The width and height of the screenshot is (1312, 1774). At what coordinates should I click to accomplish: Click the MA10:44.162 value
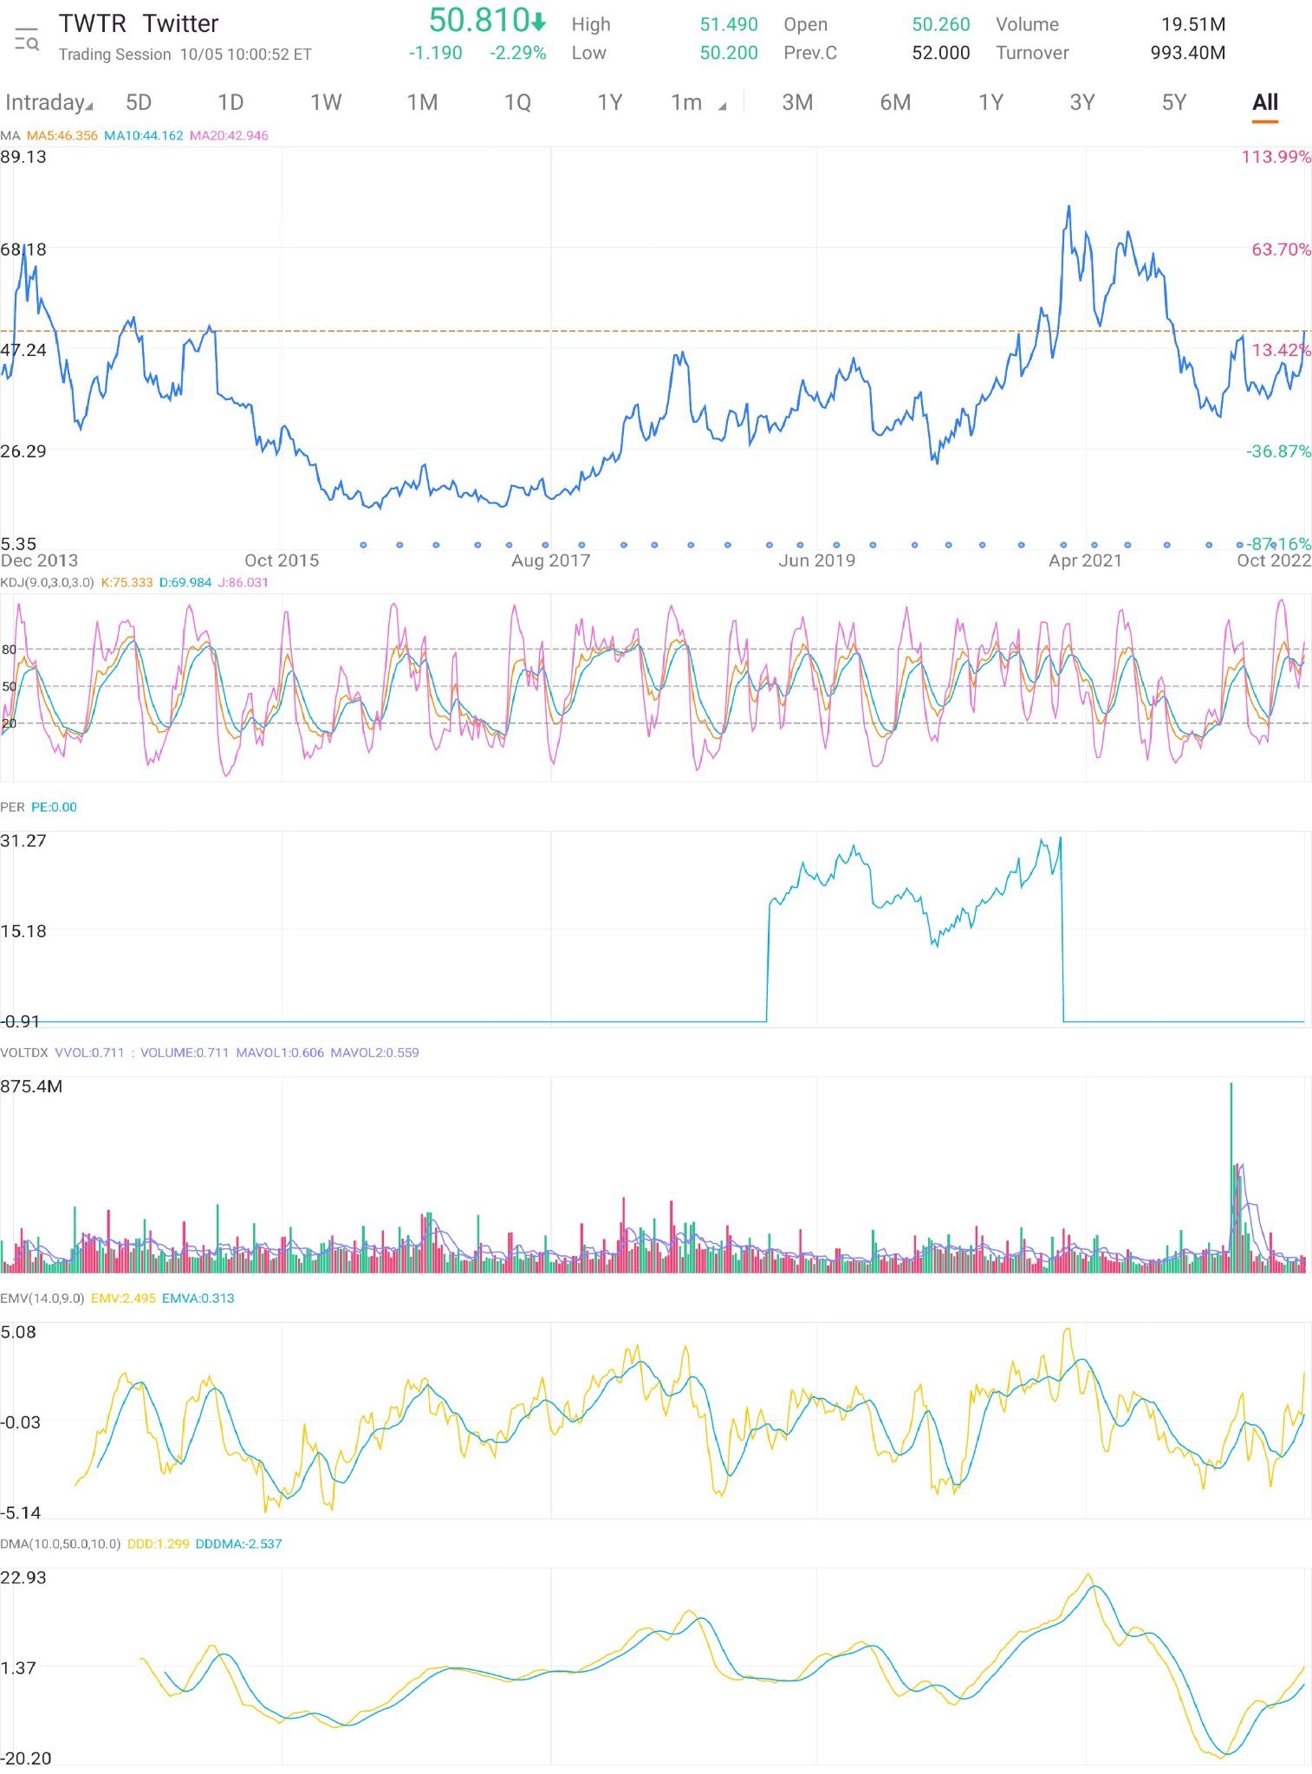144,135
